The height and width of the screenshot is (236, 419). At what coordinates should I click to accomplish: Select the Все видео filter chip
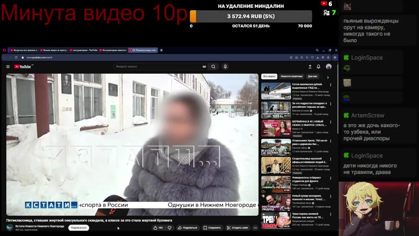coord(269,76)
